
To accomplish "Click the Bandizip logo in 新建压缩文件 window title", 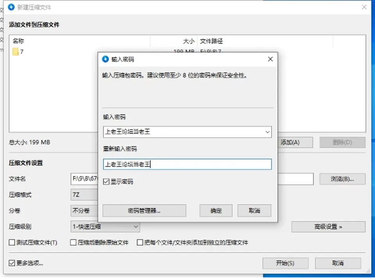I will pos(11,7).
